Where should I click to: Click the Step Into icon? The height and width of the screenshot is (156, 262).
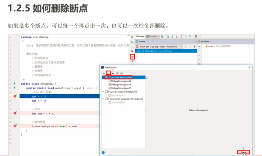click(x=172, y=36)
